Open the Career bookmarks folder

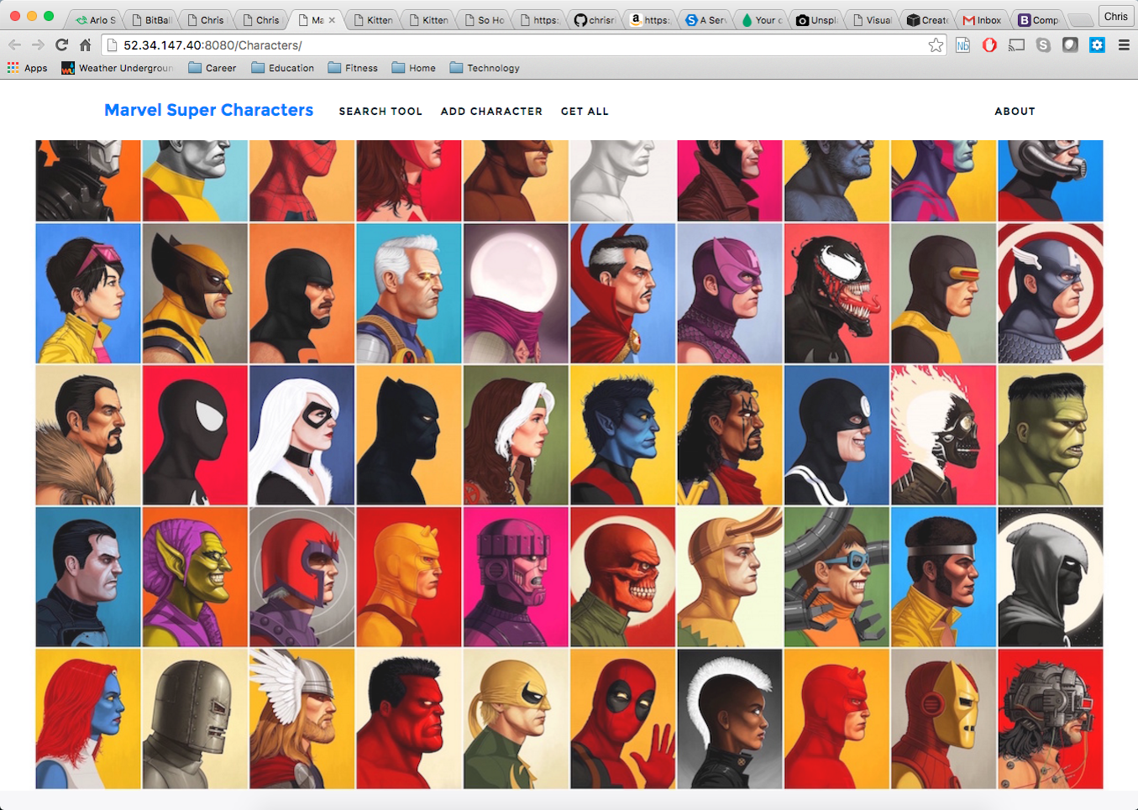(x=212, y=68)
